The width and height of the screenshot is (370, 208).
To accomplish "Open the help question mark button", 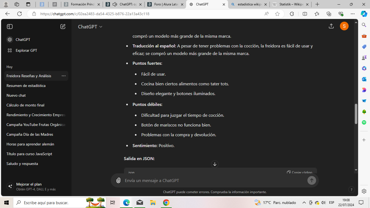I will coord(351,190).
